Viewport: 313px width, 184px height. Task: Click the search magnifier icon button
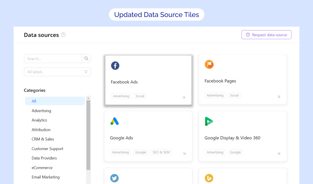(86, 59)
